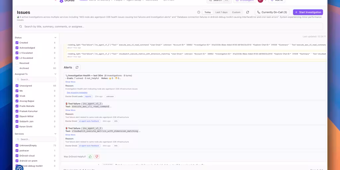Click the magnifier icon in the main search bar

point(21,27)
